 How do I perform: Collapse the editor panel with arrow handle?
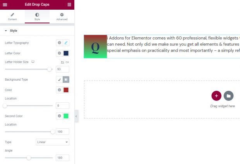(x=76, y=116)
